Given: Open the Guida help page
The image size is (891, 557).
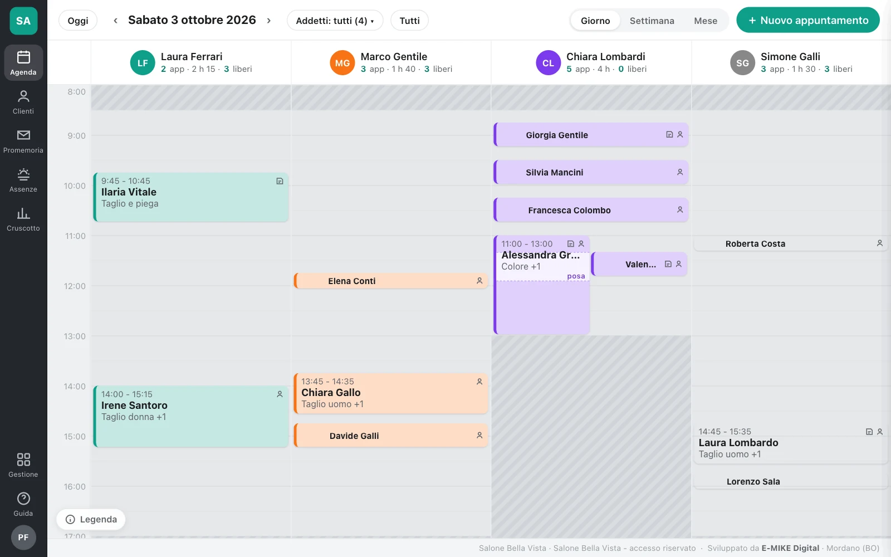Looking at the screenshot, I should (23, 504).
